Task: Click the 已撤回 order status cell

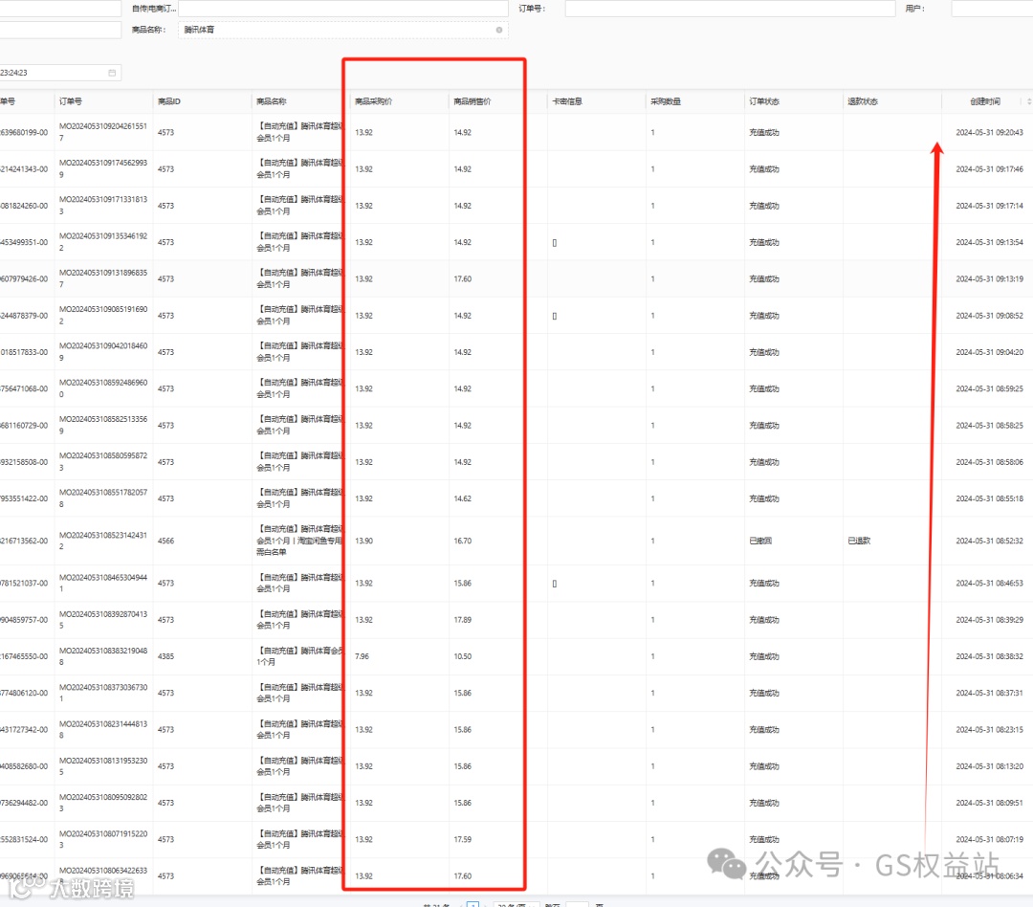Action: tap(760, 541)
